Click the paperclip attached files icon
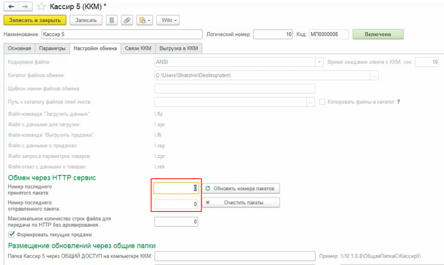 [127, 20]
